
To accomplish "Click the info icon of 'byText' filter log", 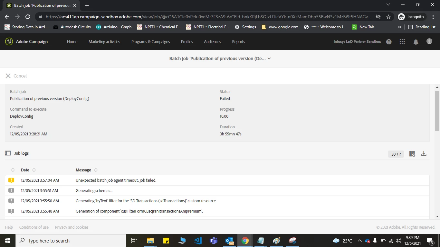I will pos(11,201).
